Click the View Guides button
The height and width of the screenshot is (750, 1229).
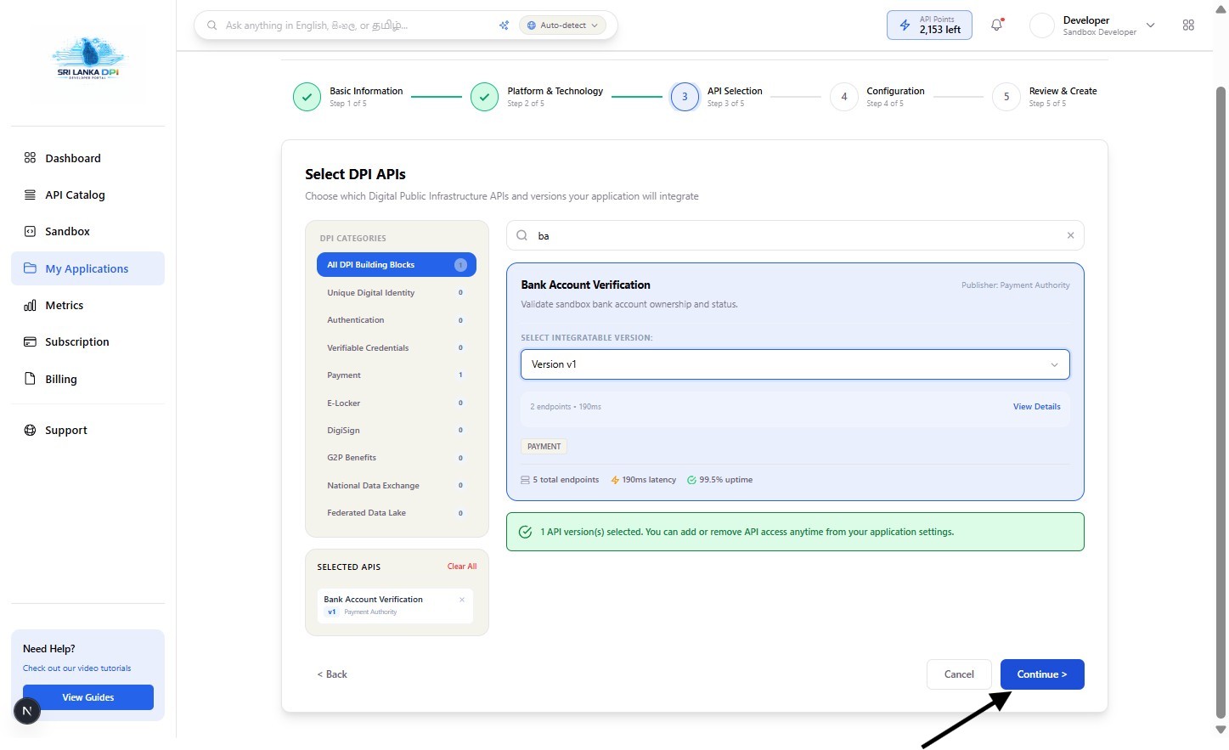click(x=88, y=697)
